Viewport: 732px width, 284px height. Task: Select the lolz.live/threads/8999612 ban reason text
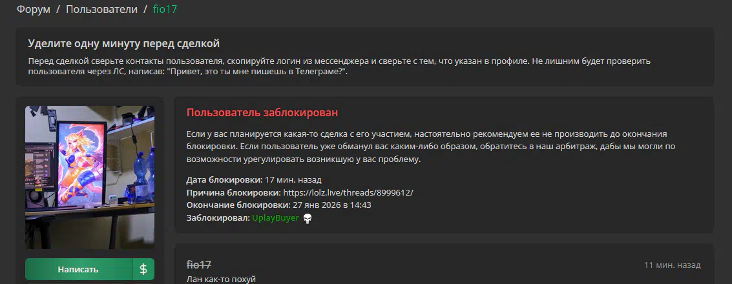[x=348, y=192]
